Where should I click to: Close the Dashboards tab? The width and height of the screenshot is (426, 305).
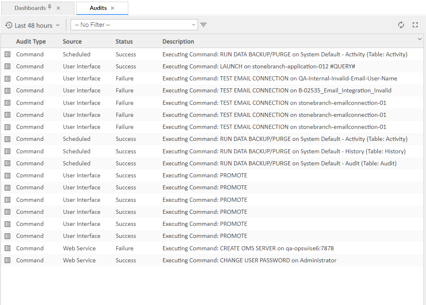[58, 8]
